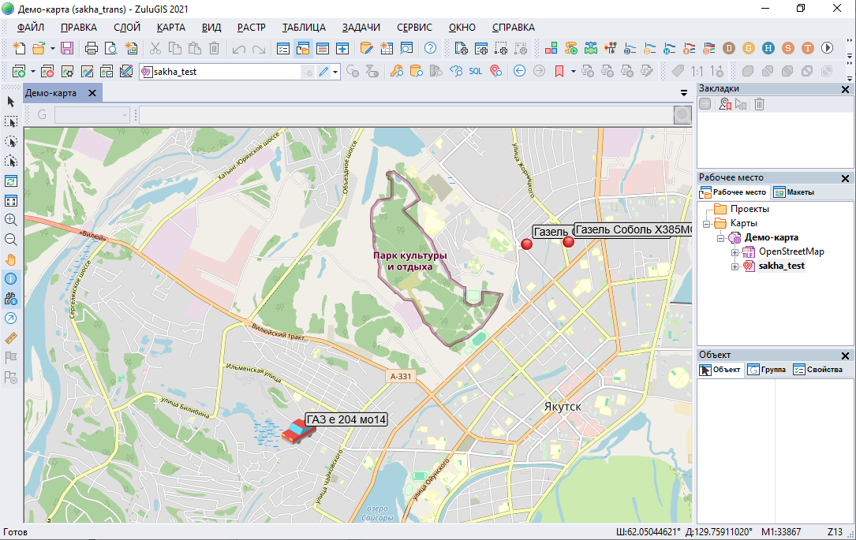Click the ruler measure distance tool
Viewport: 856px width, 540px height.
[11, 338]
